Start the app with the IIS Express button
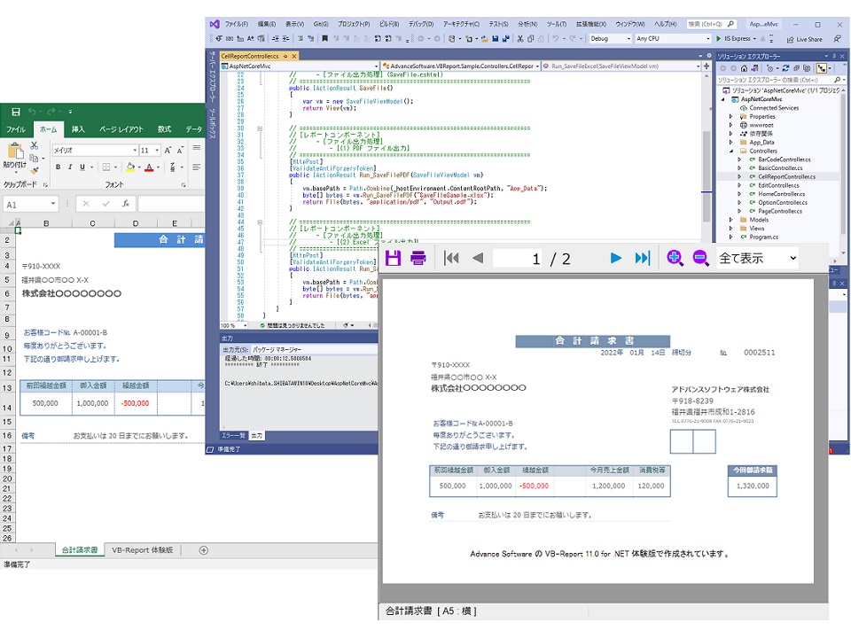Image resolution: width=851 pixels, height=638 pixels. pyautogui.click(x=736, y=38)
